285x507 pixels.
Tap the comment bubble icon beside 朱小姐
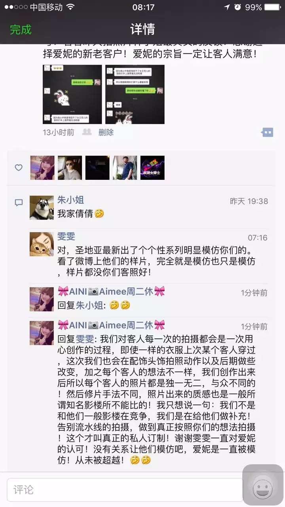tap(19, 203)
